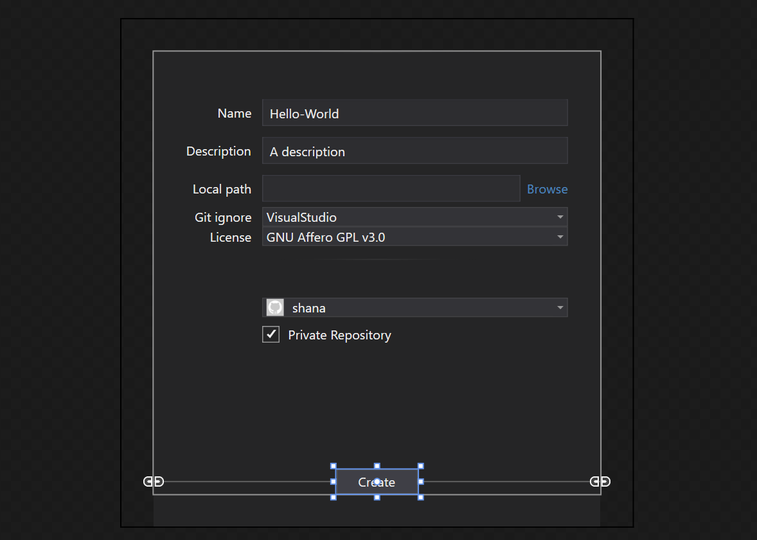Click the Create button
This screenshot has width=757, height=540.
377,482
